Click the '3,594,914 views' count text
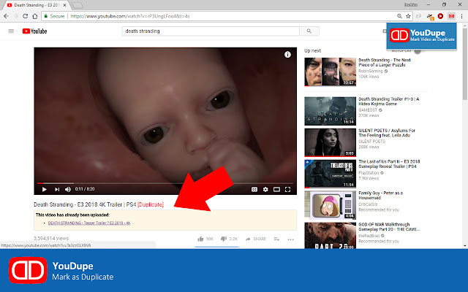Image resolution: width=468 pixels, height=292 pixels. 51,239
